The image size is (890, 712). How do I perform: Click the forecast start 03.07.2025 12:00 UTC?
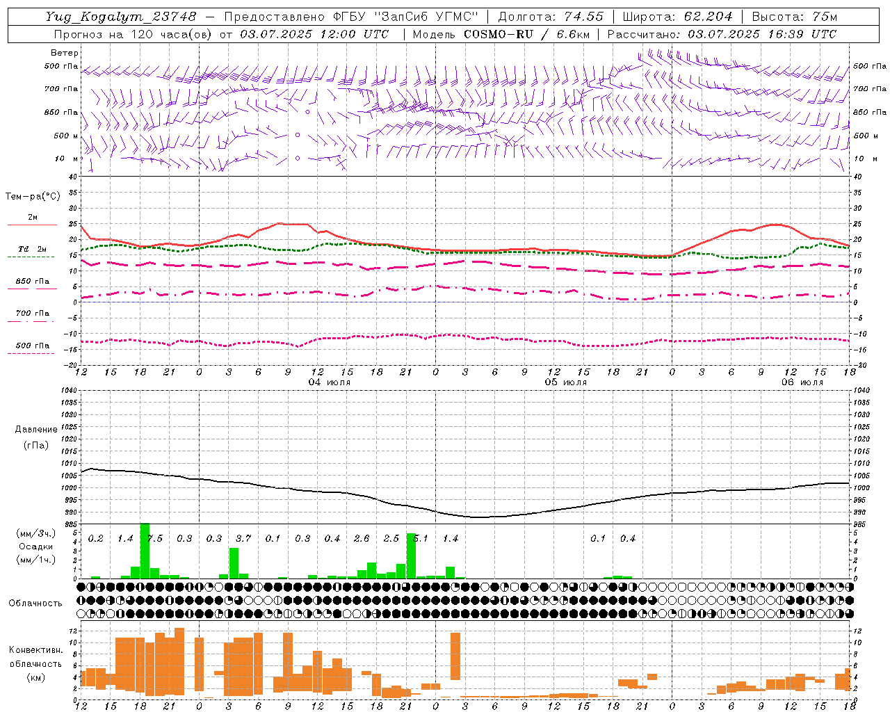coord(314,34)
